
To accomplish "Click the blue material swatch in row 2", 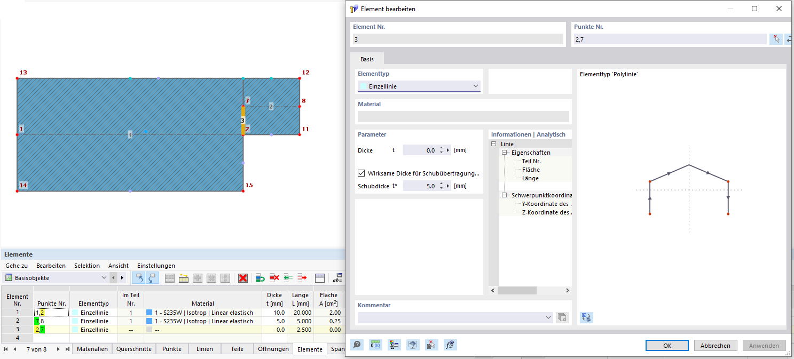I will point(150,321).
